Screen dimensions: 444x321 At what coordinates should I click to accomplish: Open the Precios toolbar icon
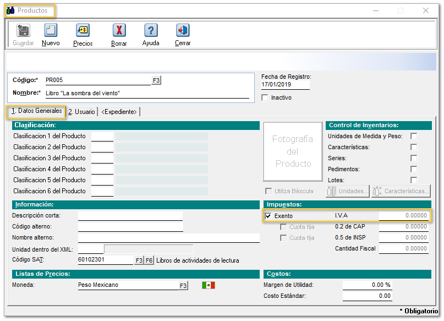click(83, 31)
